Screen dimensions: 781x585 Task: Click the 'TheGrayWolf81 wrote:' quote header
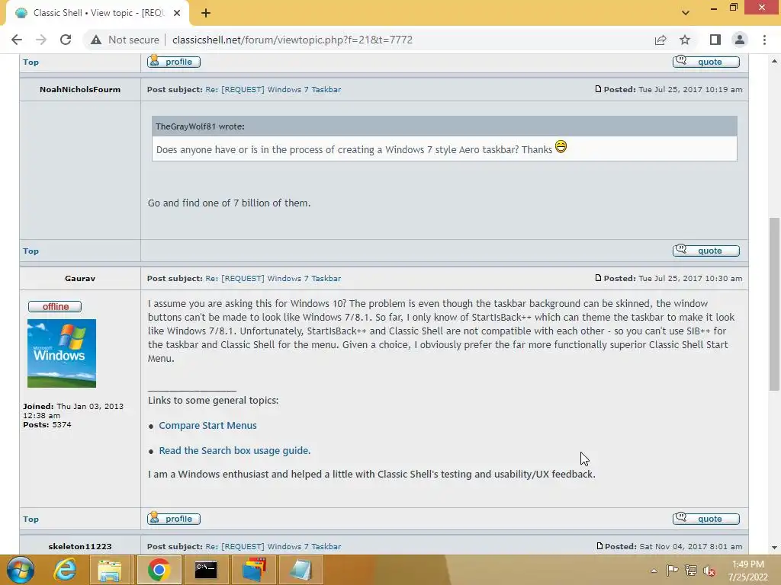[200, 126]
